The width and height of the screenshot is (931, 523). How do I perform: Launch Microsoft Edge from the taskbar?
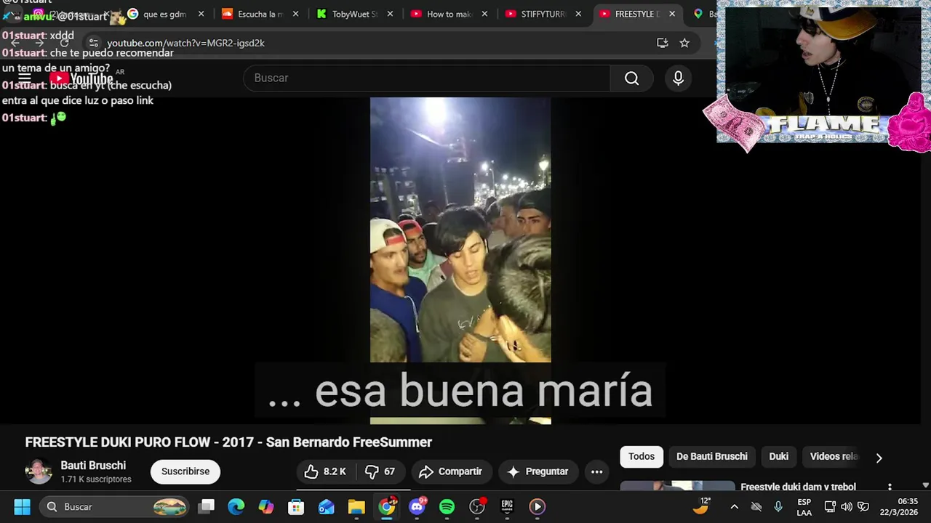[x=236, y=506]
